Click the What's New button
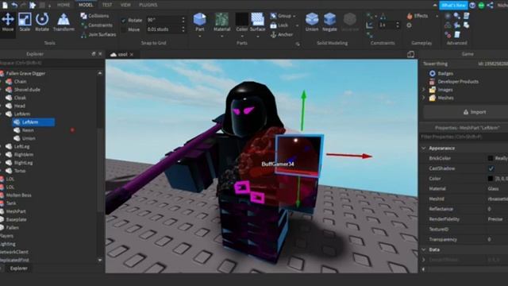The width and height of the screenshot is (508, 286). [x=453, y=6]
